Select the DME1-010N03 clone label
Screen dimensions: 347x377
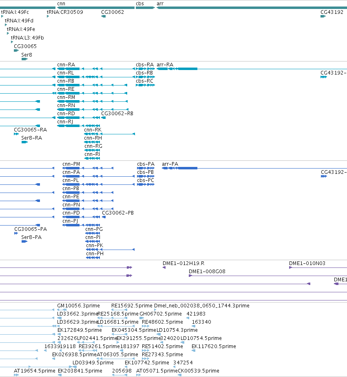(307, 263)
